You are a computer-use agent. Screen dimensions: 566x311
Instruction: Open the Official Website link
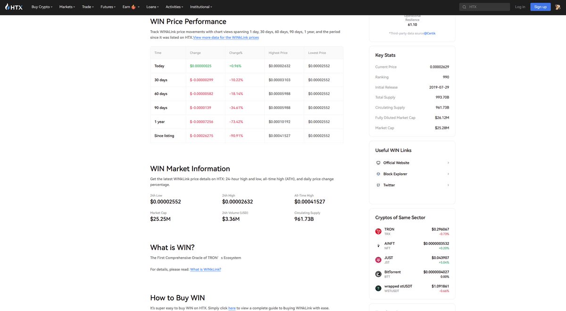click(396, 163)
